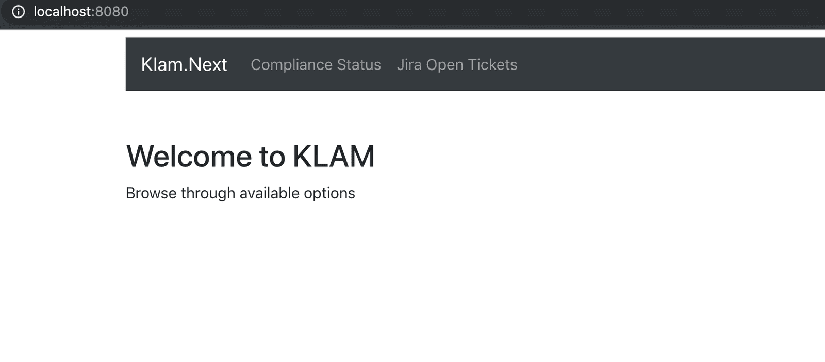Viewport: 825px width, 362px height.
Task: Click the word Status in the navigation bar
Action: pyautogui.click(x=359, y=64)
